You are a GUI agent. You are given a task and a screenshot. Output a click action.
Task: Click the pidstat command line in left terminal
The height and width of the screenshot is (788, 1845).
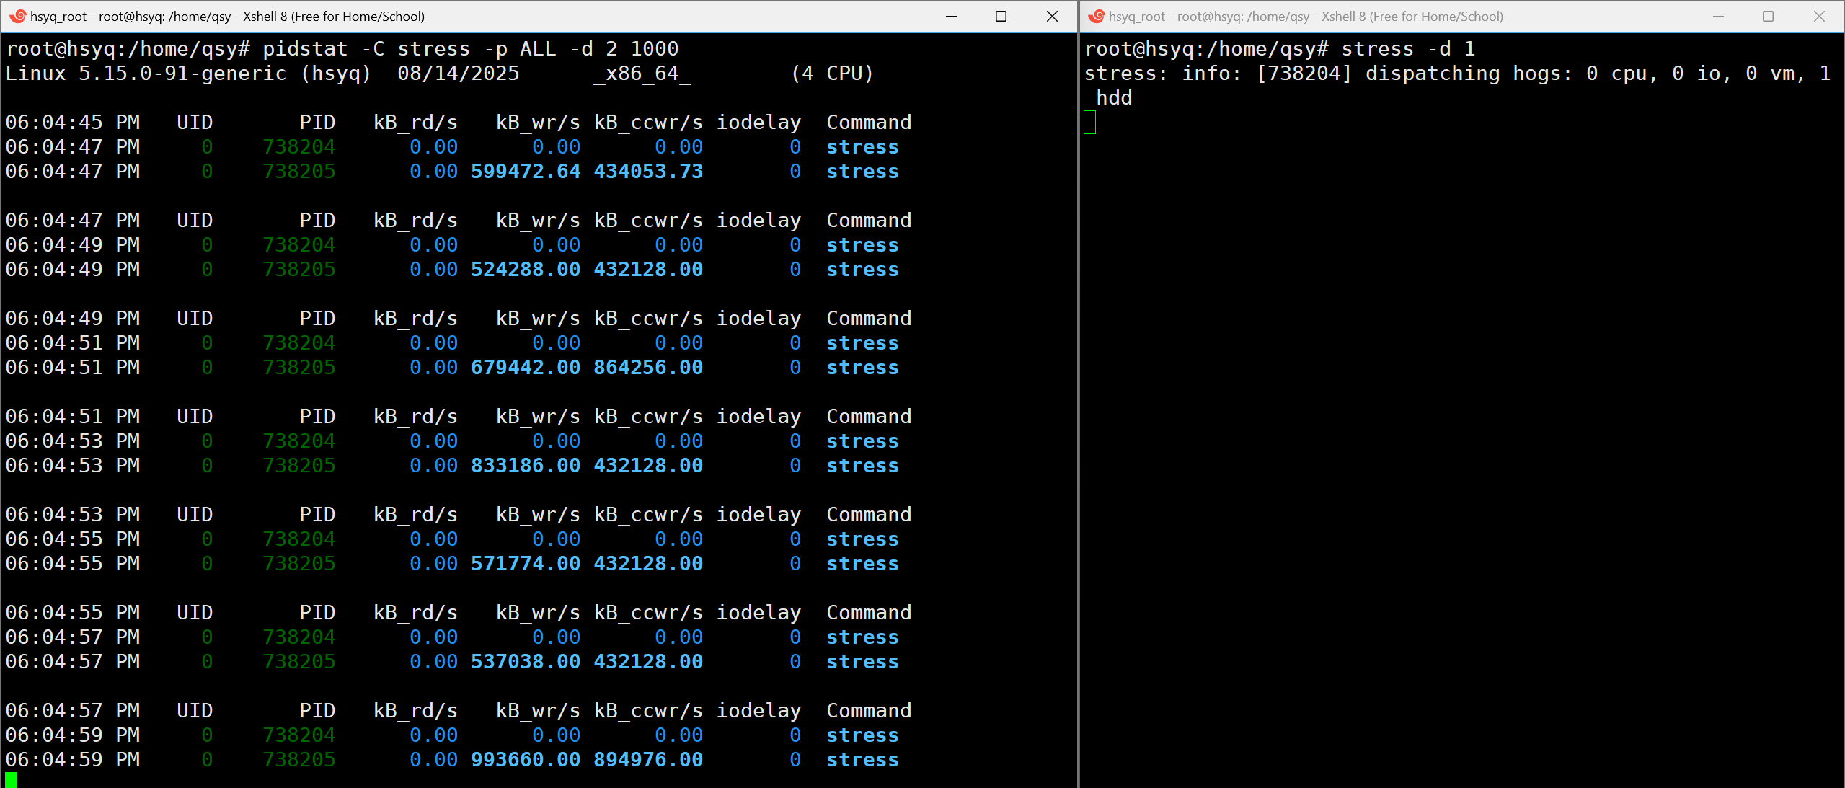pyautogui.click(x=342, y=49)
